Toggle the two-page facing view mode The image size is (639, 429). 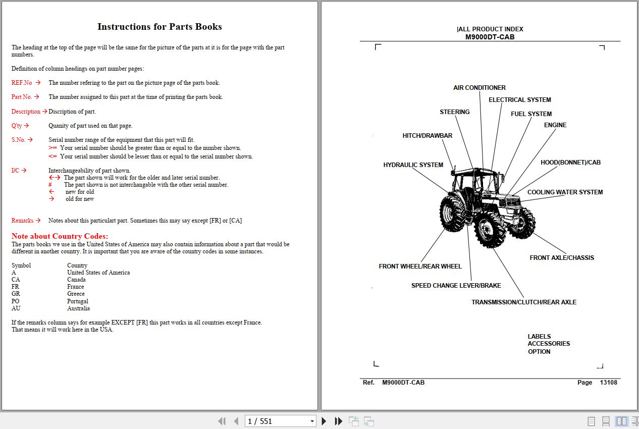620,420
